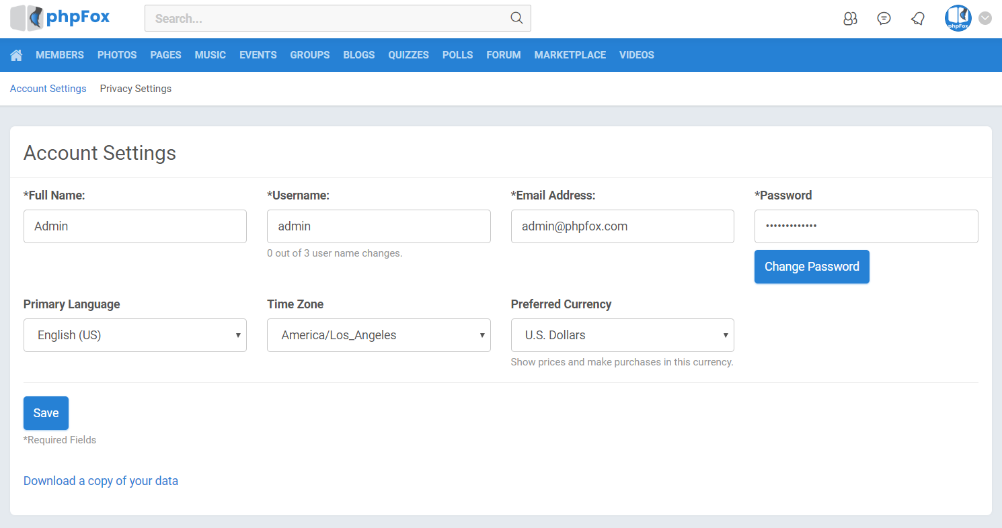Screen dimensions: 1002x528
Task: Switch to Privacy Settings tab
Action: click(x=135, y=89)
